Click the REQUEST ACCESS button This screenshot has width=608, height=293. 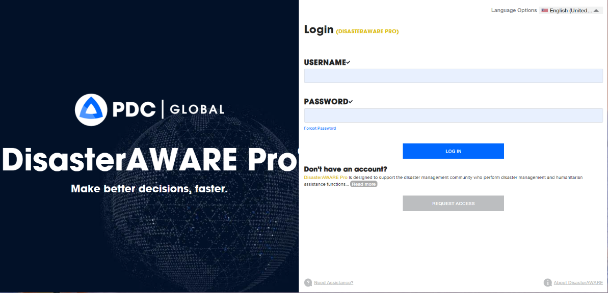(x=453, y=203)
